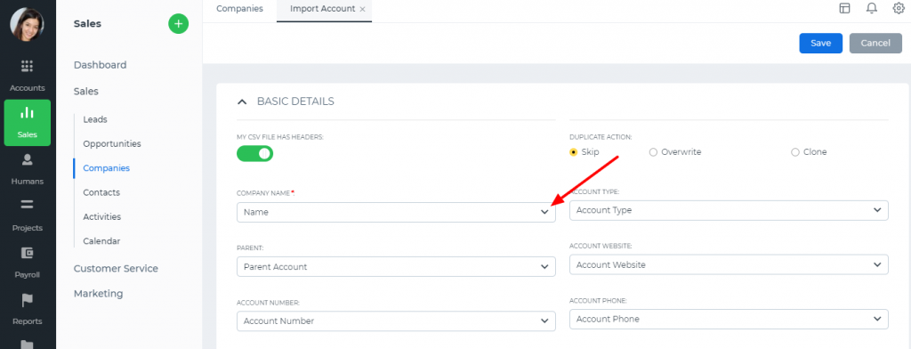Select the Sales bar chart icon
This screenshot has height=349, width=911.
[x=28, y=113]
